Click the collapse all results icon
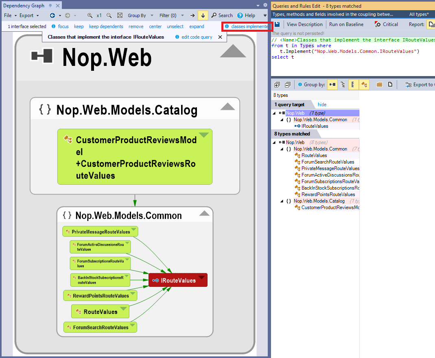This screenshot has width=435, height=358. [x=288, y=85]
